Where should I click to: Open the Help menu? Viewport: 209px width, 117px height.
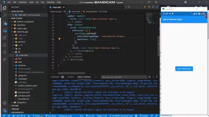(59, 2)
